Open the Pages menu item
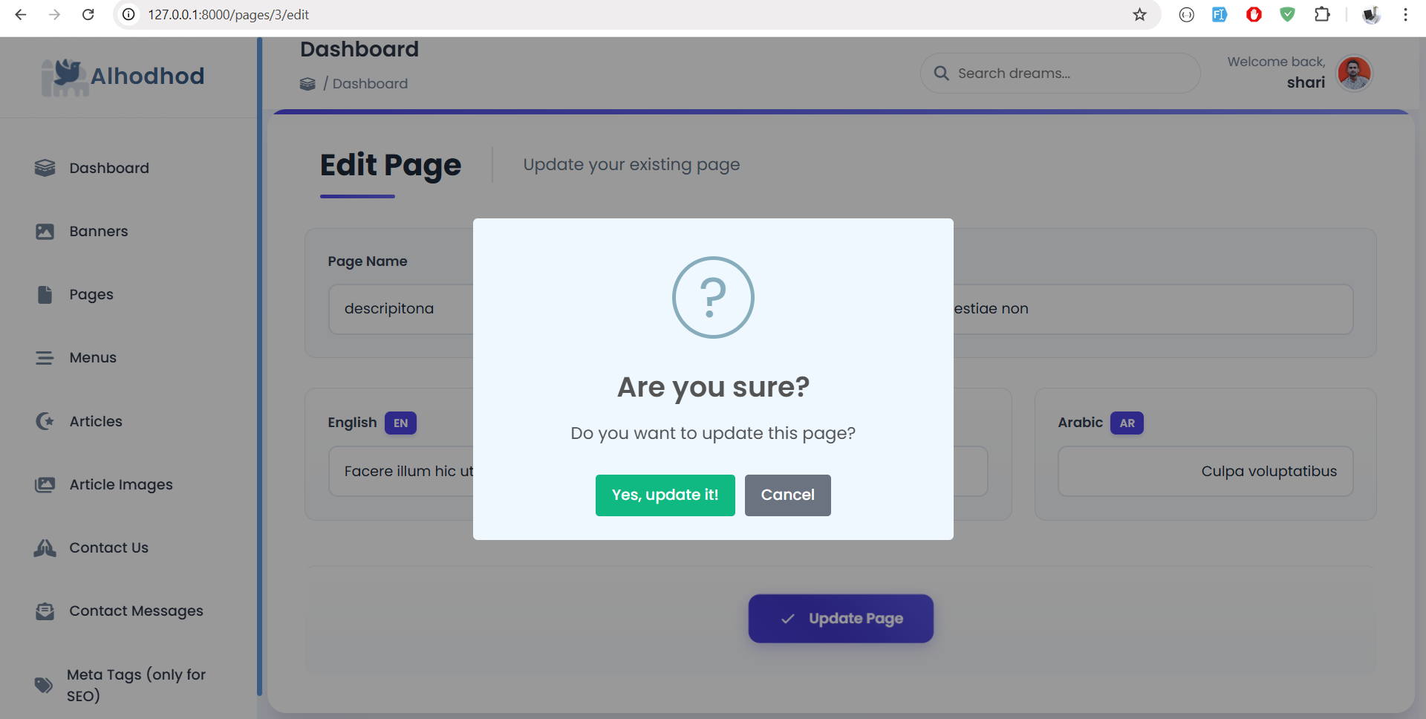1426x719 pixels. point(91,295)
